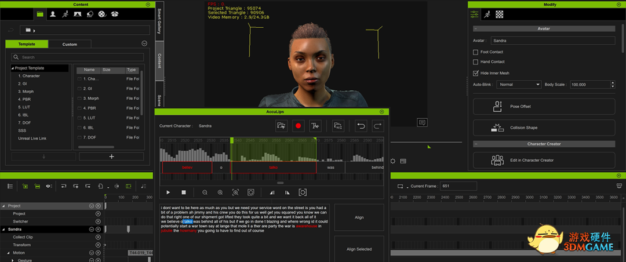Click the undo arrow in AccuLips
626x262 pixels.
coord(361,126)
